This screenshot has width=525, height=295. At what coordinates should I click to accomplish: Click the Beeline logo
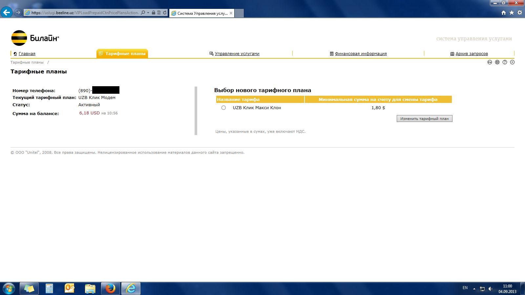click(x=35, y=38)
